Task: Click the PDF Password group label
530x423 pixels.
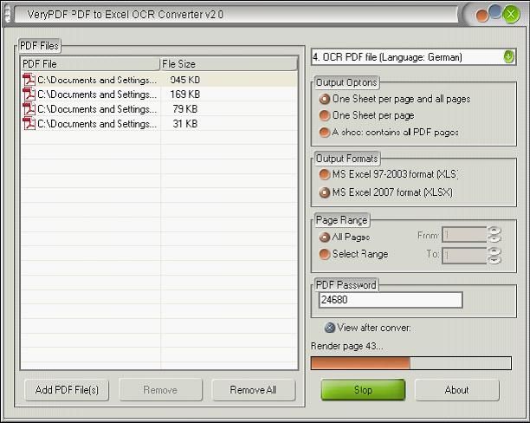Action: pos(346,285)
